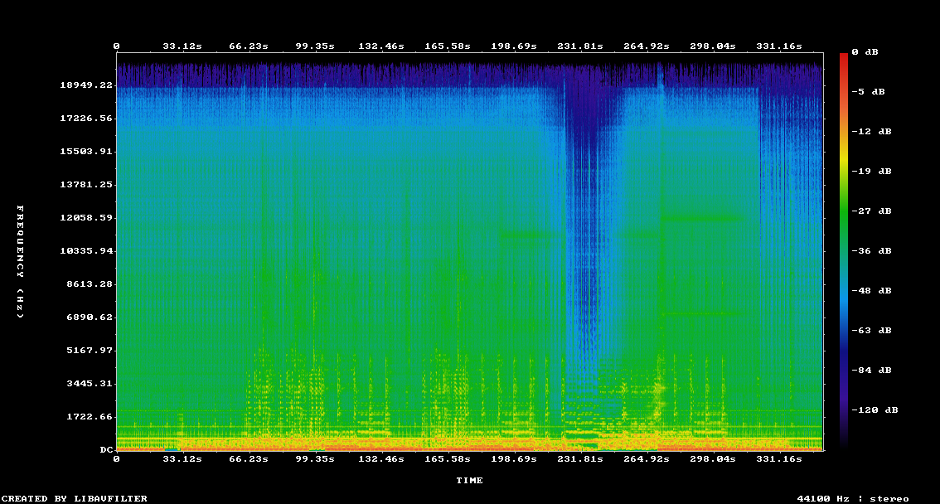Click the 13781.25 frequency label

87,185
